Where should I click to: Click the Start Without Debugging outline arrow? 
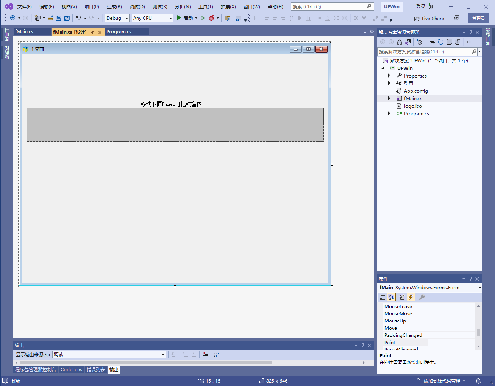(203, 18)
